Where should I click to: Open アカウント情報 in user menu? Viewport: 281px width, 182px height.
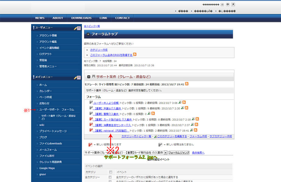[x=48, y=35]
